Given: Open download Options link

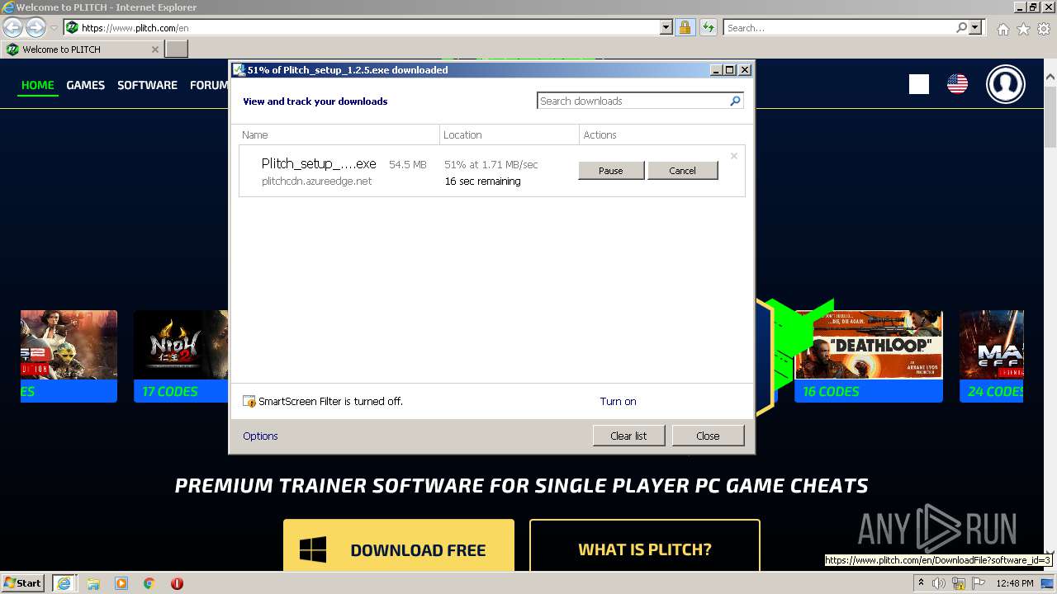Looking at the screenshot, I should 260,436.
